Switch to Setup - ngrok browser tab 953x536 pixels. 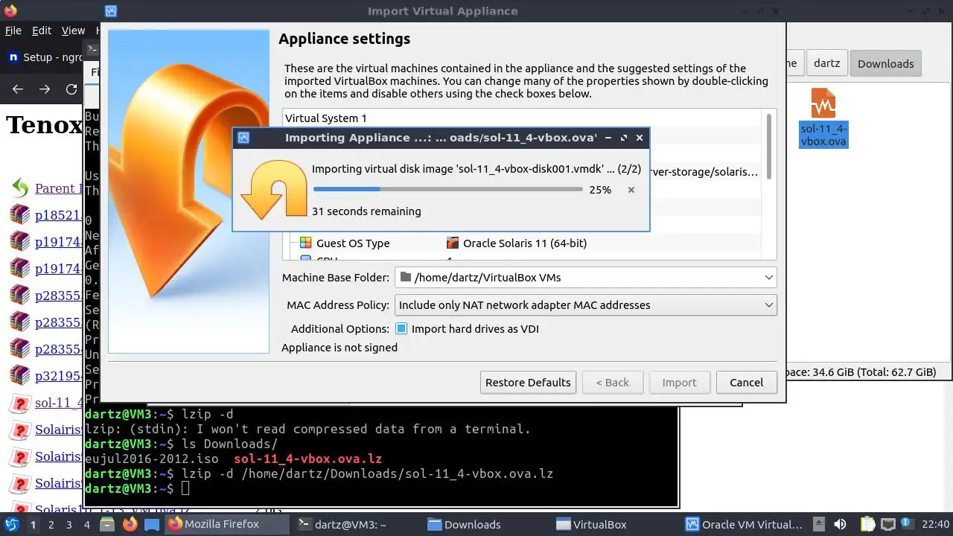45,57
